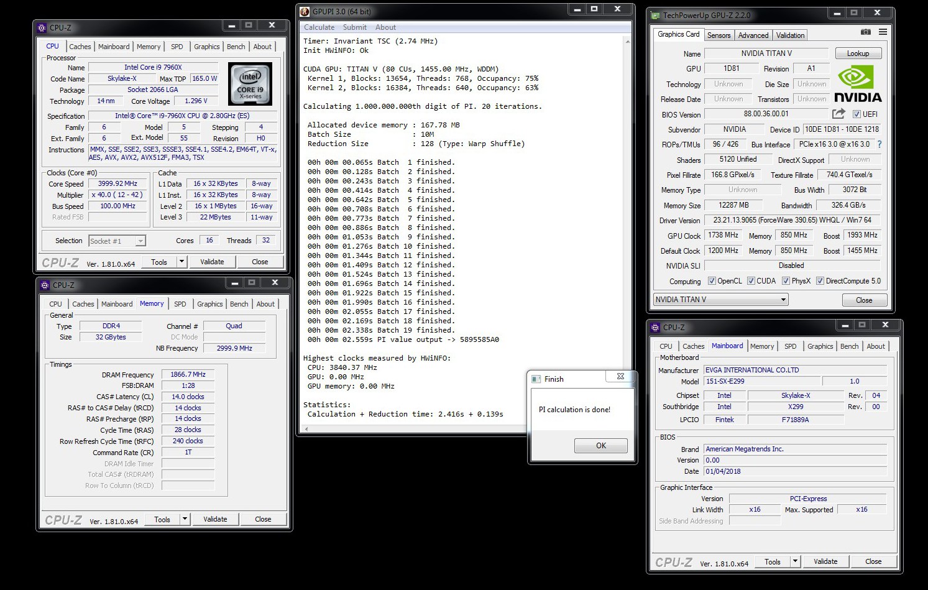Toggle the UEFI checkbox in GPU-Z

click(x=857, y=114)
